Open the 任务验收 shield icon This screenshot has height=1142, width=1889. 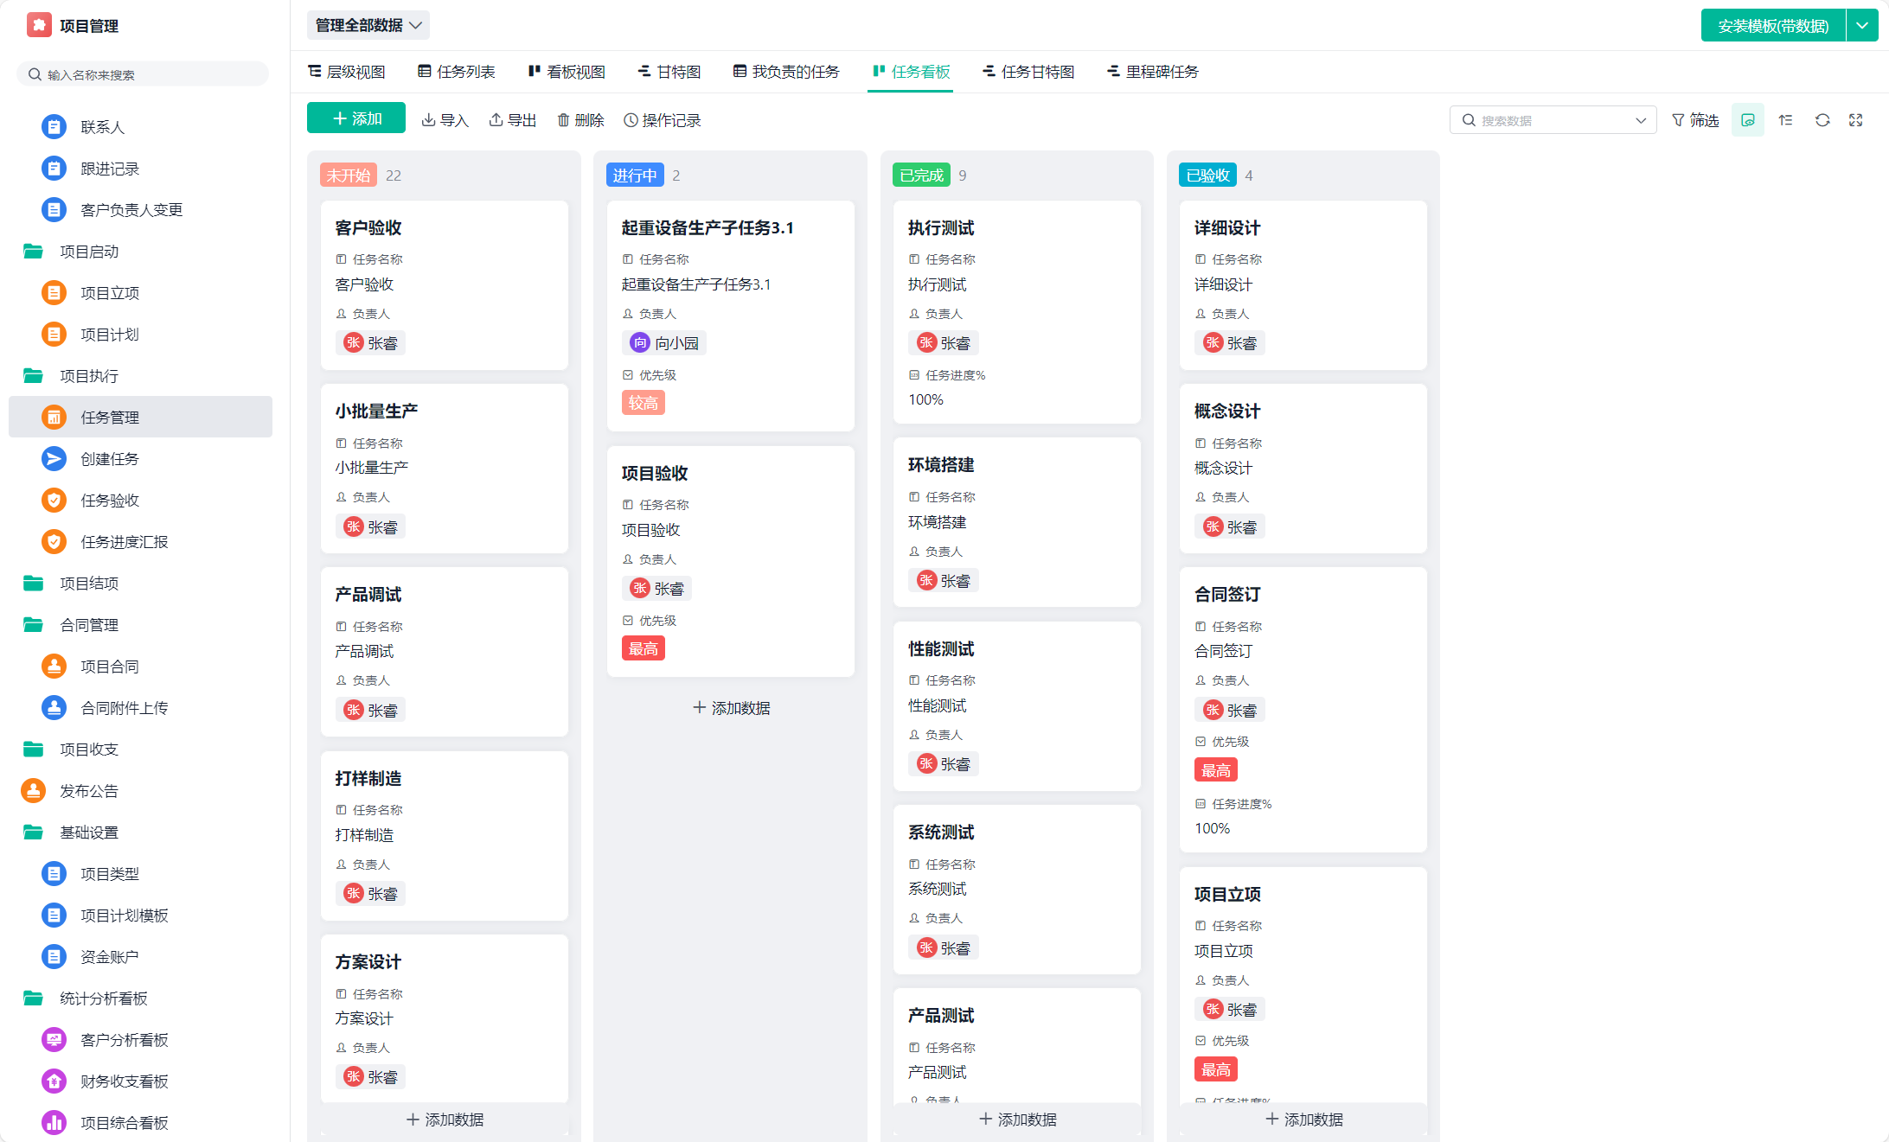[54, 501]
